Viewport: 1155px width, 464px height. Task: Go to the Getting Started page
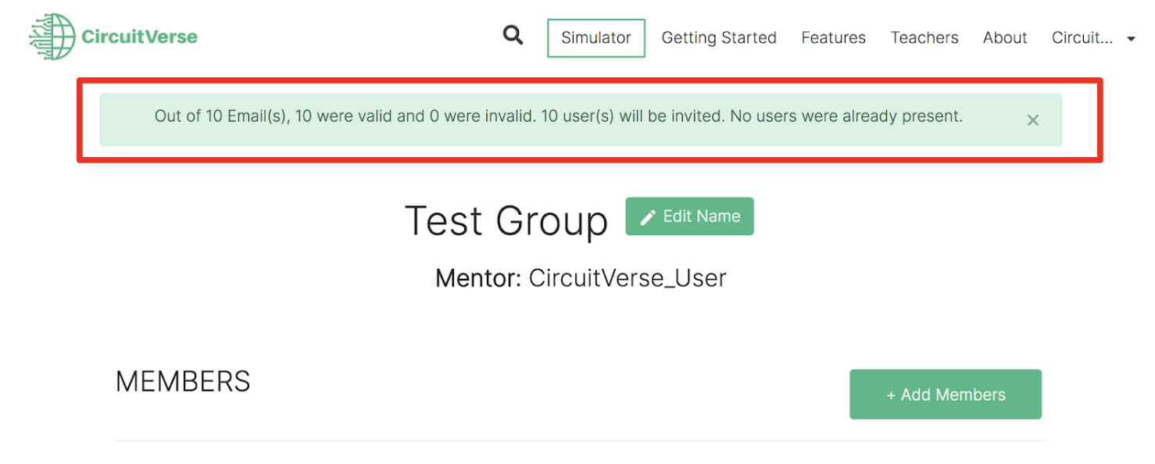pyautogui.click(x=719, y=38)
